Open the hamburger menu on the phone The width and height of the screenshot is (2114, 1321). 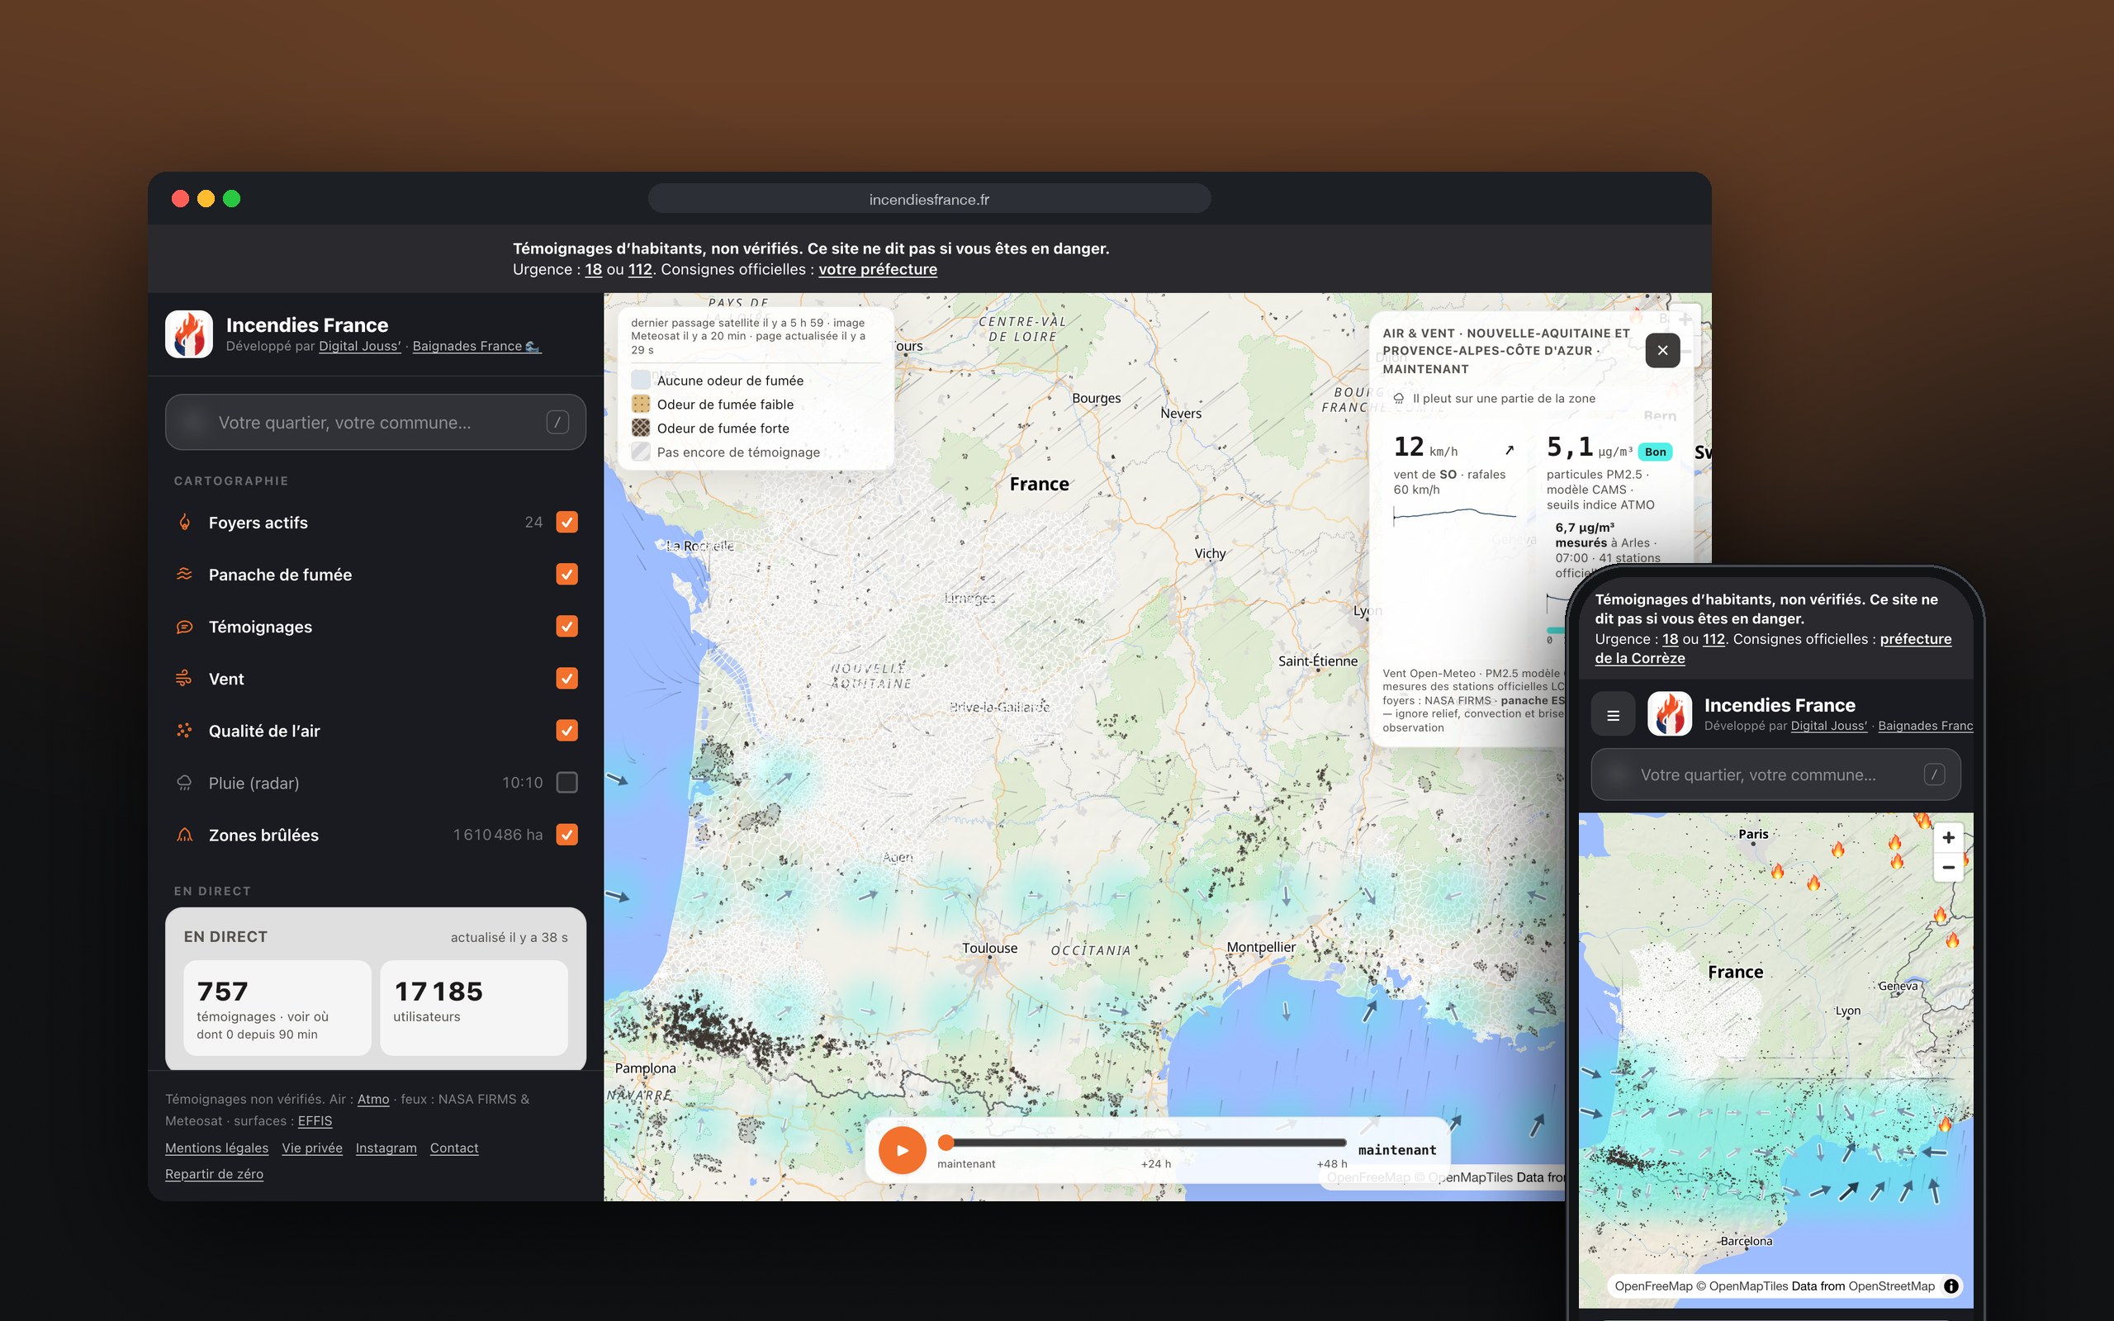[1614, 715]
